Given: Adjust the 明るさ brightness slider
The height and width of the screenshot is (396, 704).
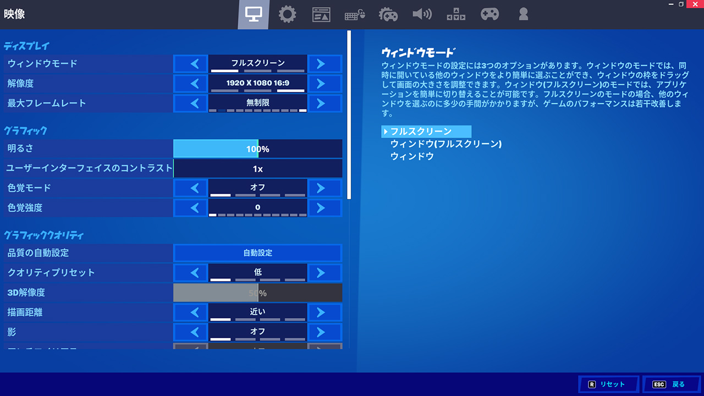Looking at the screenshot, I should click(258, 148).
